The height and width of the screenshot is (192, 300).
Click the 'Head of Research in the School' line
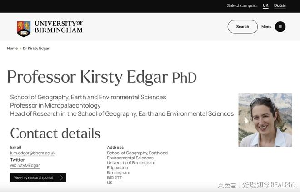[122, 113]
